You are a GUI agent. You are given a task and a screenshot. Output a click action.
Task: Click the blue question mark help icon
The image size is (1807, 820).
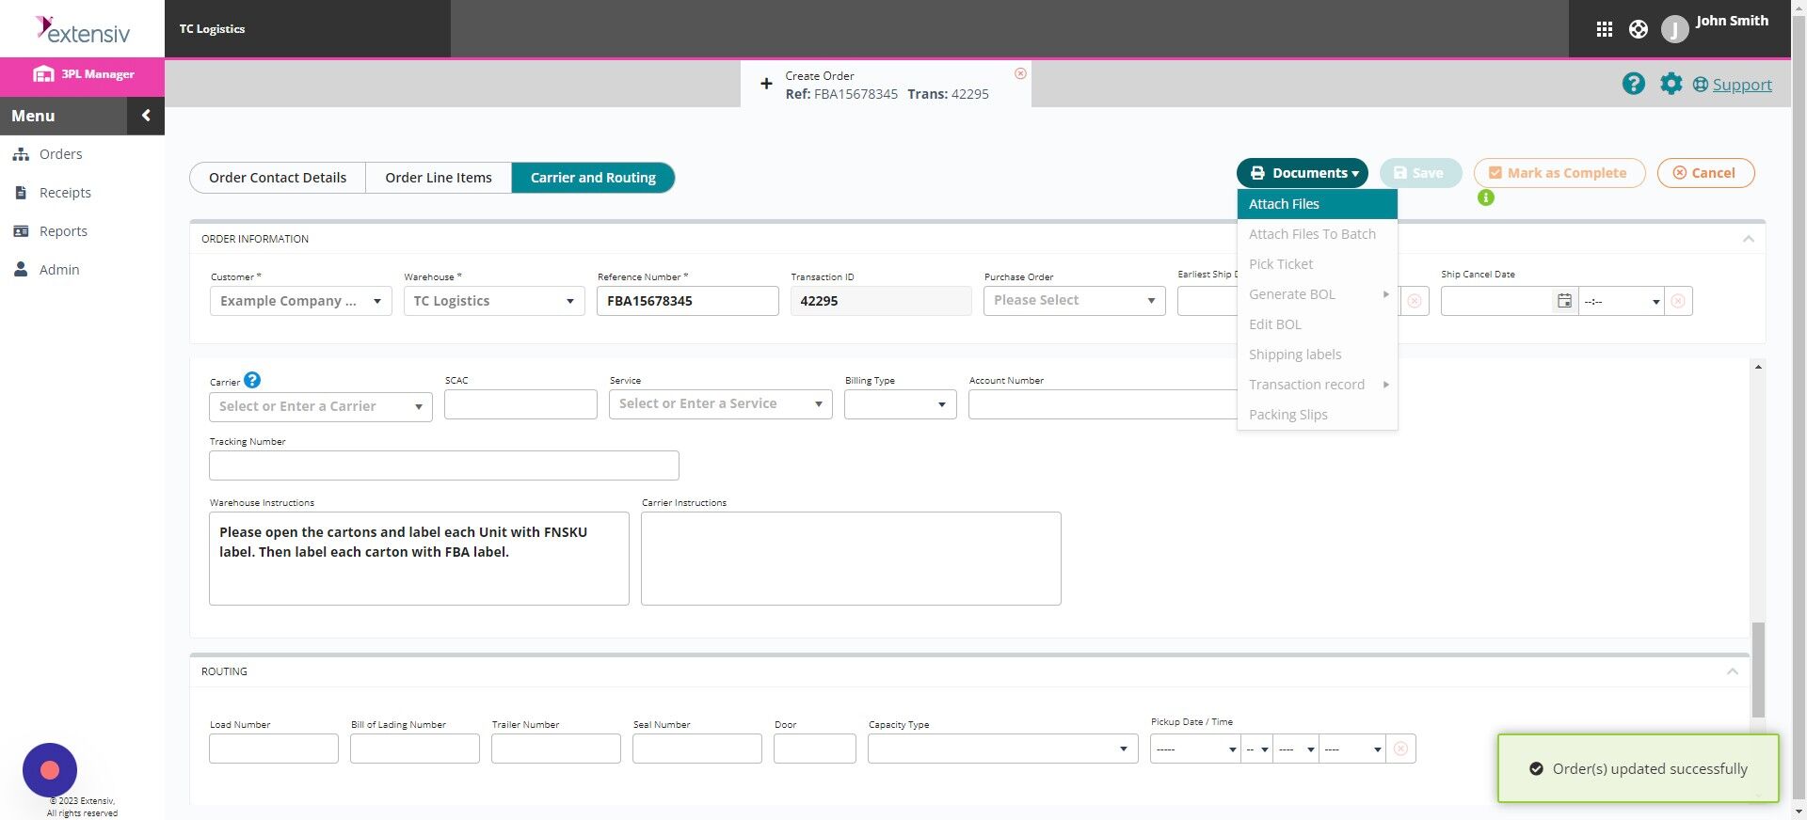(1634, 84)
